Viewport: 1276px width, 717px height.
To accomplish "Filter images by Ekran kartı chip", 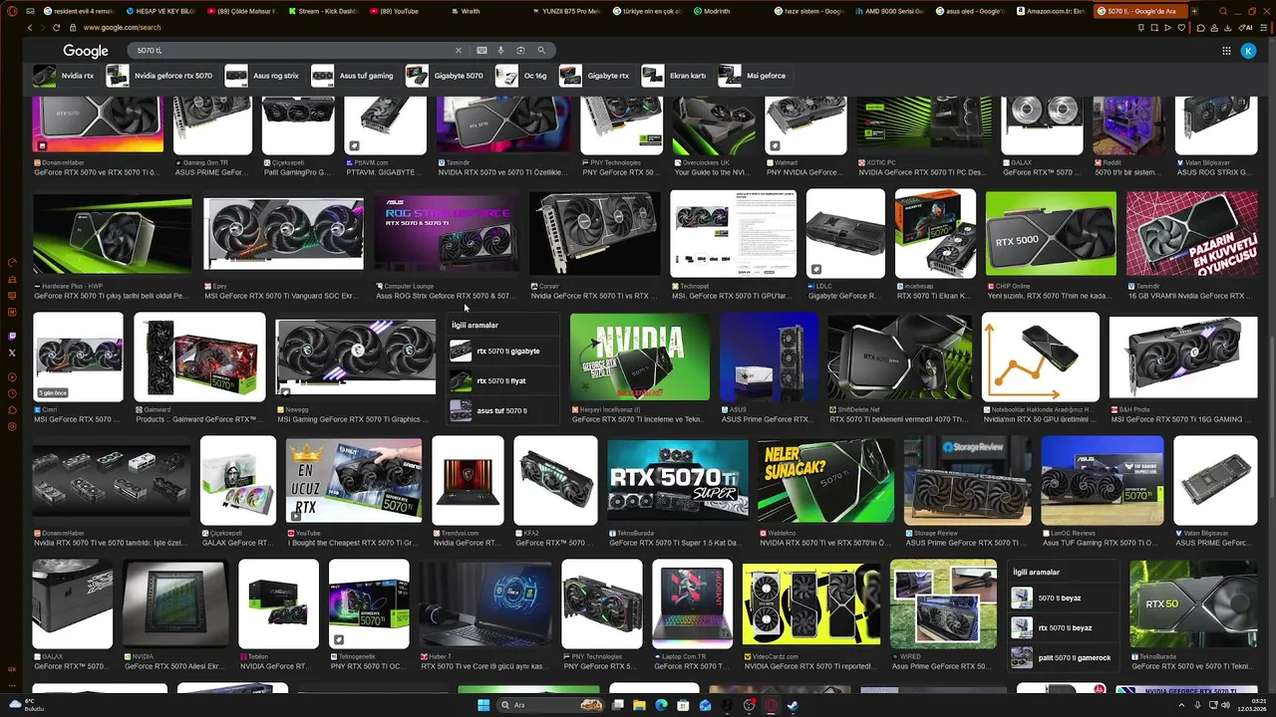I will tap(676, 76).
